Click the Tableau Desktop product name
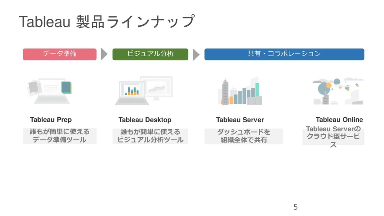Viewport: 384px width, 216px height. click(145, 120)
